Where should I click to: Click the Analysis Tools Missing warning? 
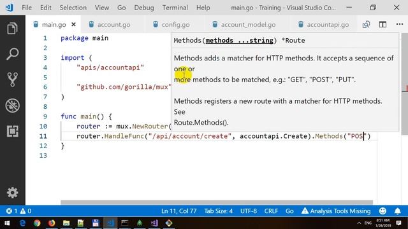[336, 211]
